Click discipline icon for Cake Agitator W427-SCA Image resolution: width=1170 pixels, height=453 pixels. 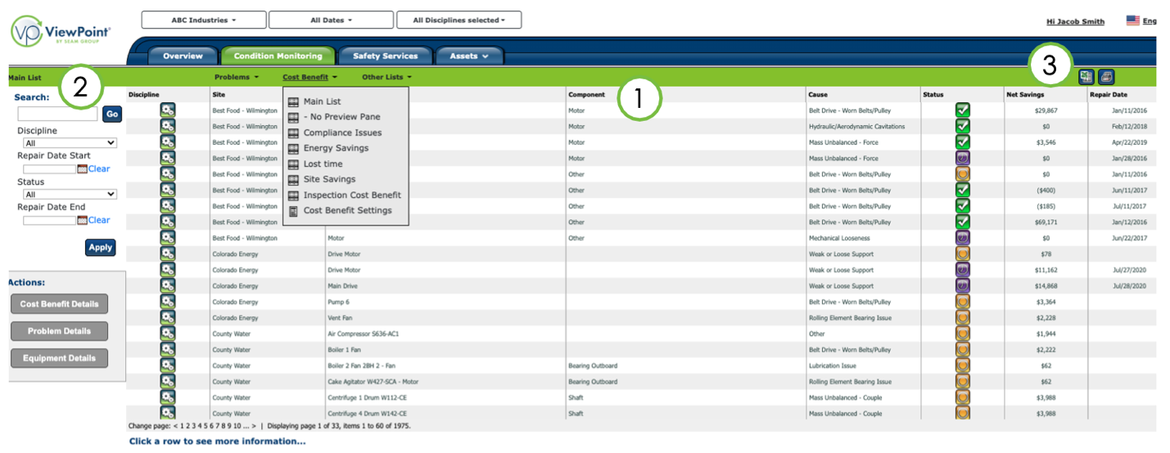click(168, 381)
